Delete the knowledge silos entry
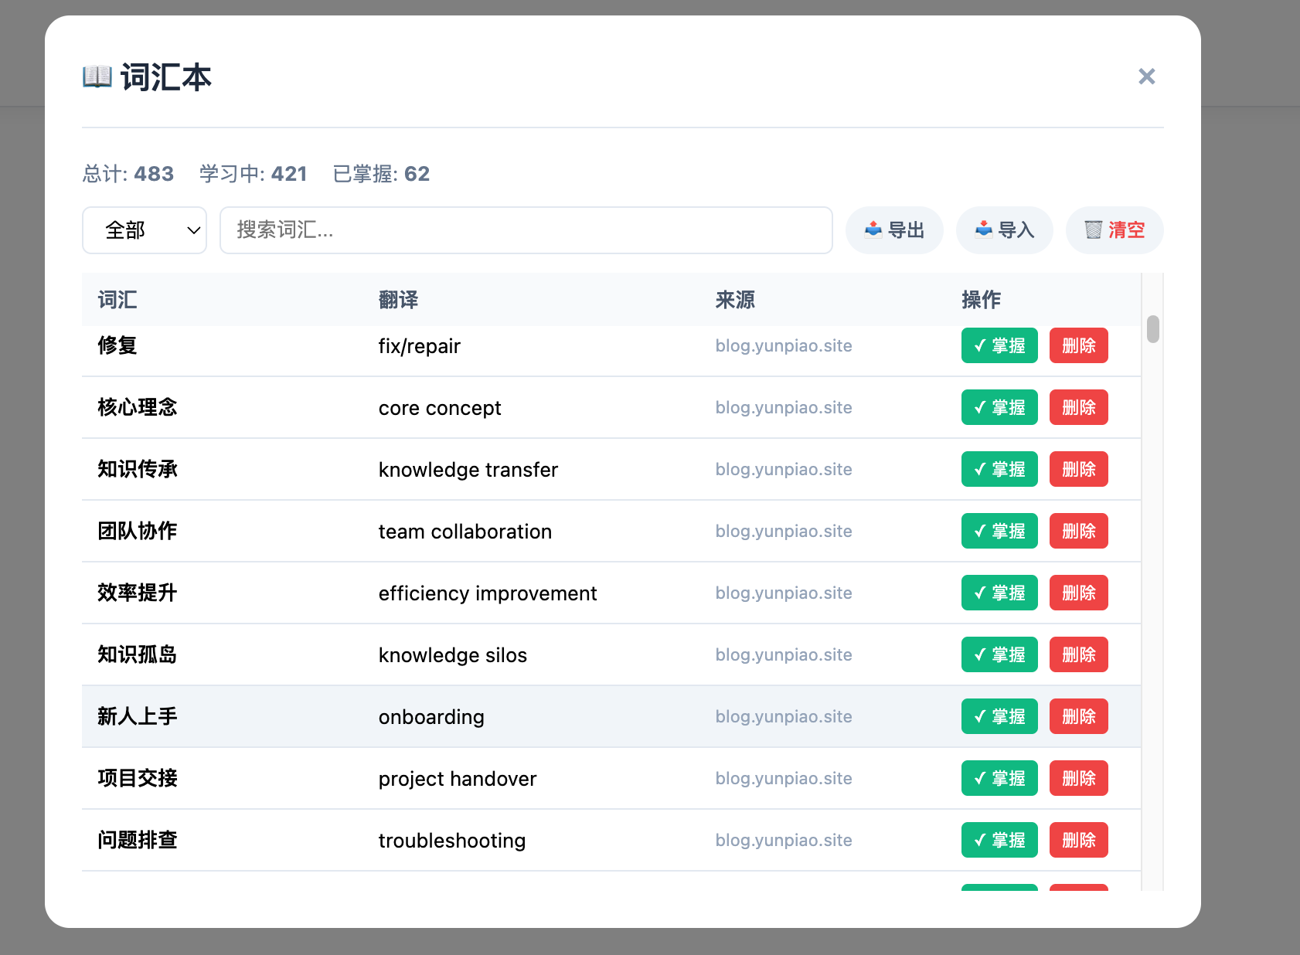The height and width of the screenshot is (955, 1300). point(1078,654)
